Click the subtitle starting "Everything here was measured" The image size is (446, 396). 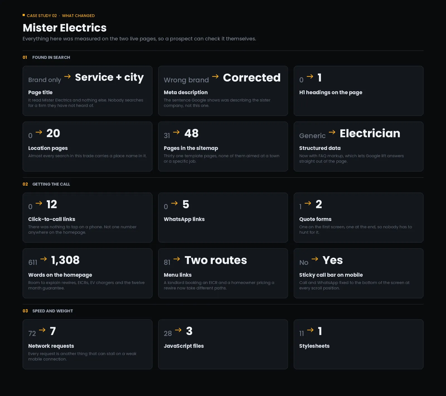click(x=139, y=39)
